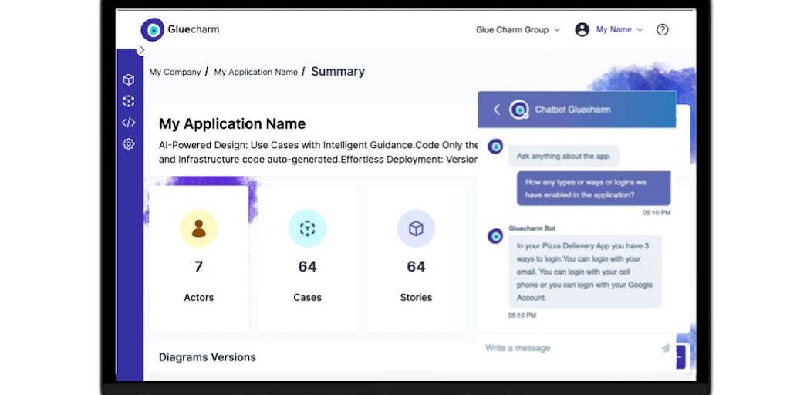Click the user profile avatar icon

pos(582,30)
